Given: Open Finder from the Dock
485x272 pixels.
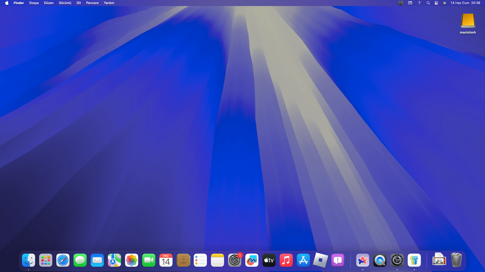Looking at the screenshot, I should coord(29,260).
